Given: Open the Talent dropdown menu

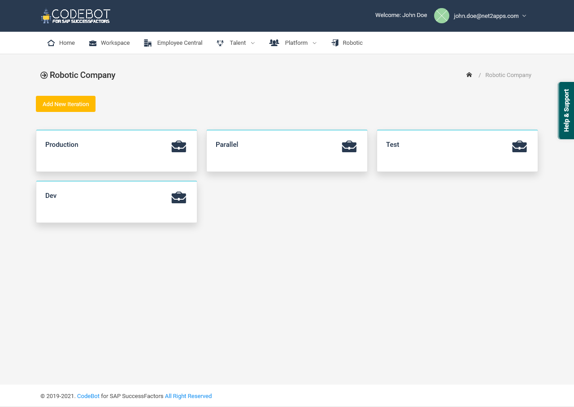Looking at the screenshot, I should 237,43.
